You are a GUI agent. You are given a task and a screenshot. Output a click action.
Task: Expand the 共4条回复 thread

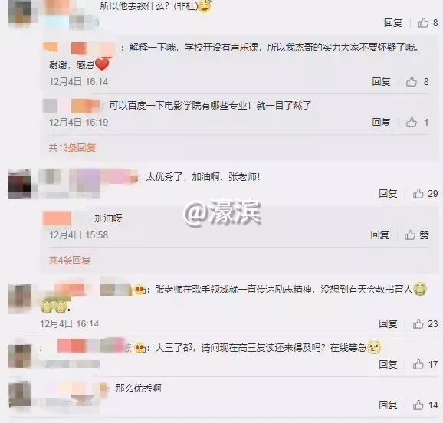point(70,261)
